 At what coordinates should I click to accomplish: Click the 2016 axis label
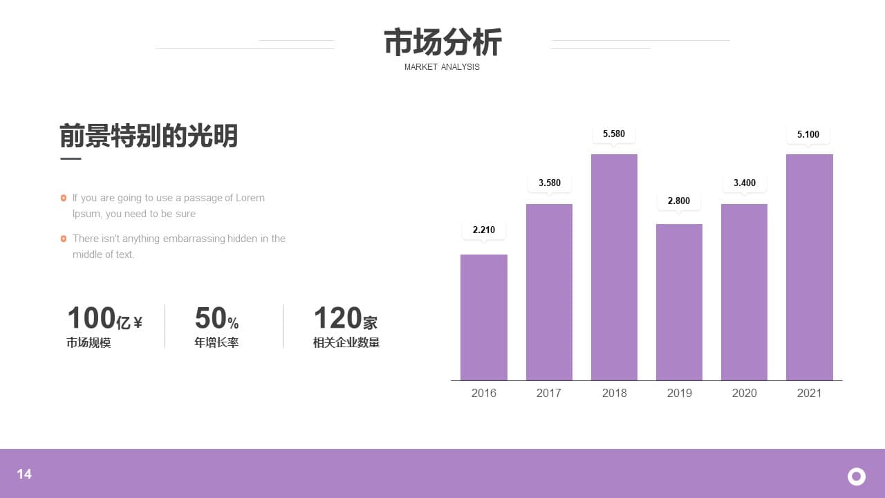click(x=484, y=393)
